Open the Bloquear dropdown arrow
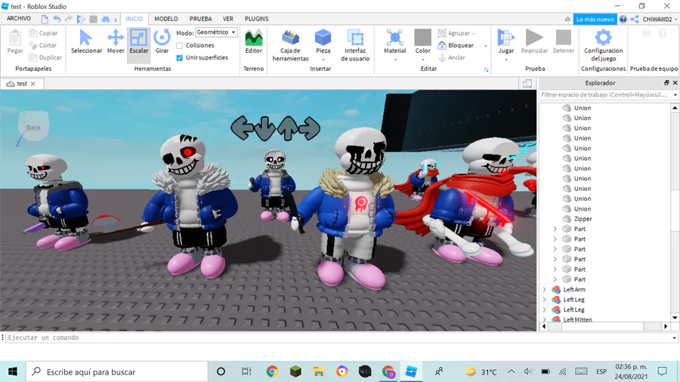680x382 pixels. point(486,45)
